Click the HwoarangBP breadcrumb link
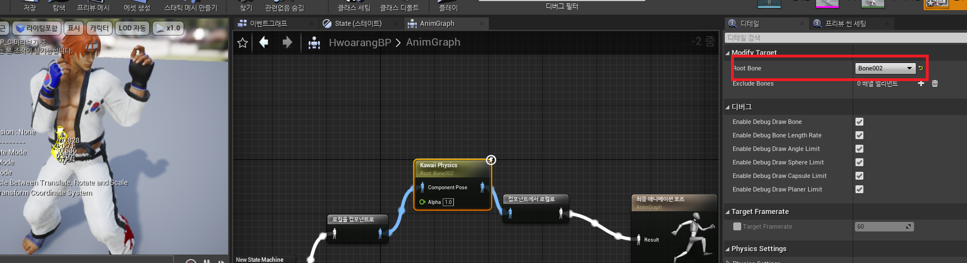967x263 pixels. (360, 42)
